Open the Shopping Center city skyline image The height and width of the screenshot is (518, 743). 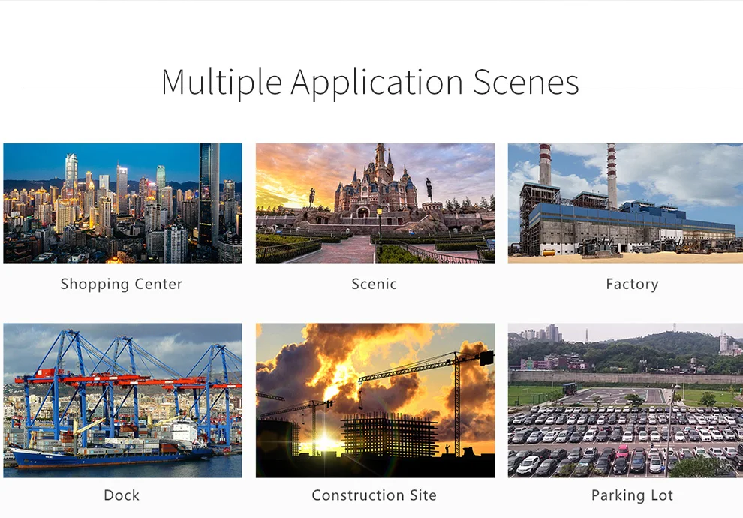[123, 203]
